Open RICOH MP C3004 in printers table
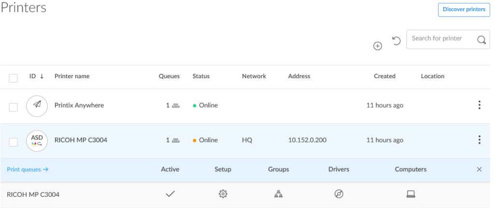494x208 pixels. (x=81, y=140)
